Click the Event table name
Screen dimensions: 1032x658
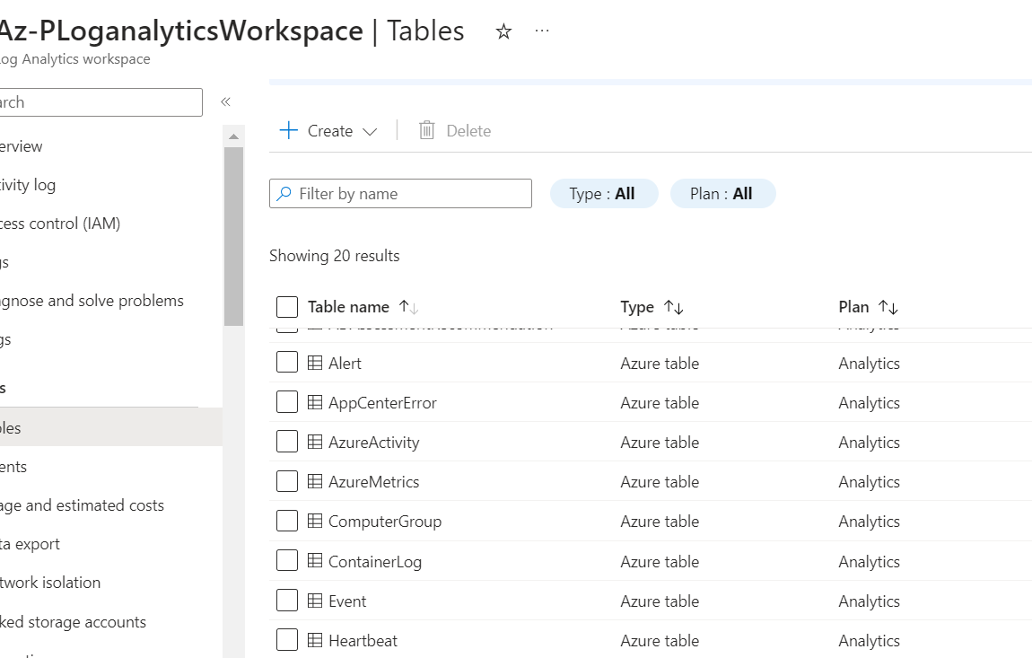[x=347, y=601]
